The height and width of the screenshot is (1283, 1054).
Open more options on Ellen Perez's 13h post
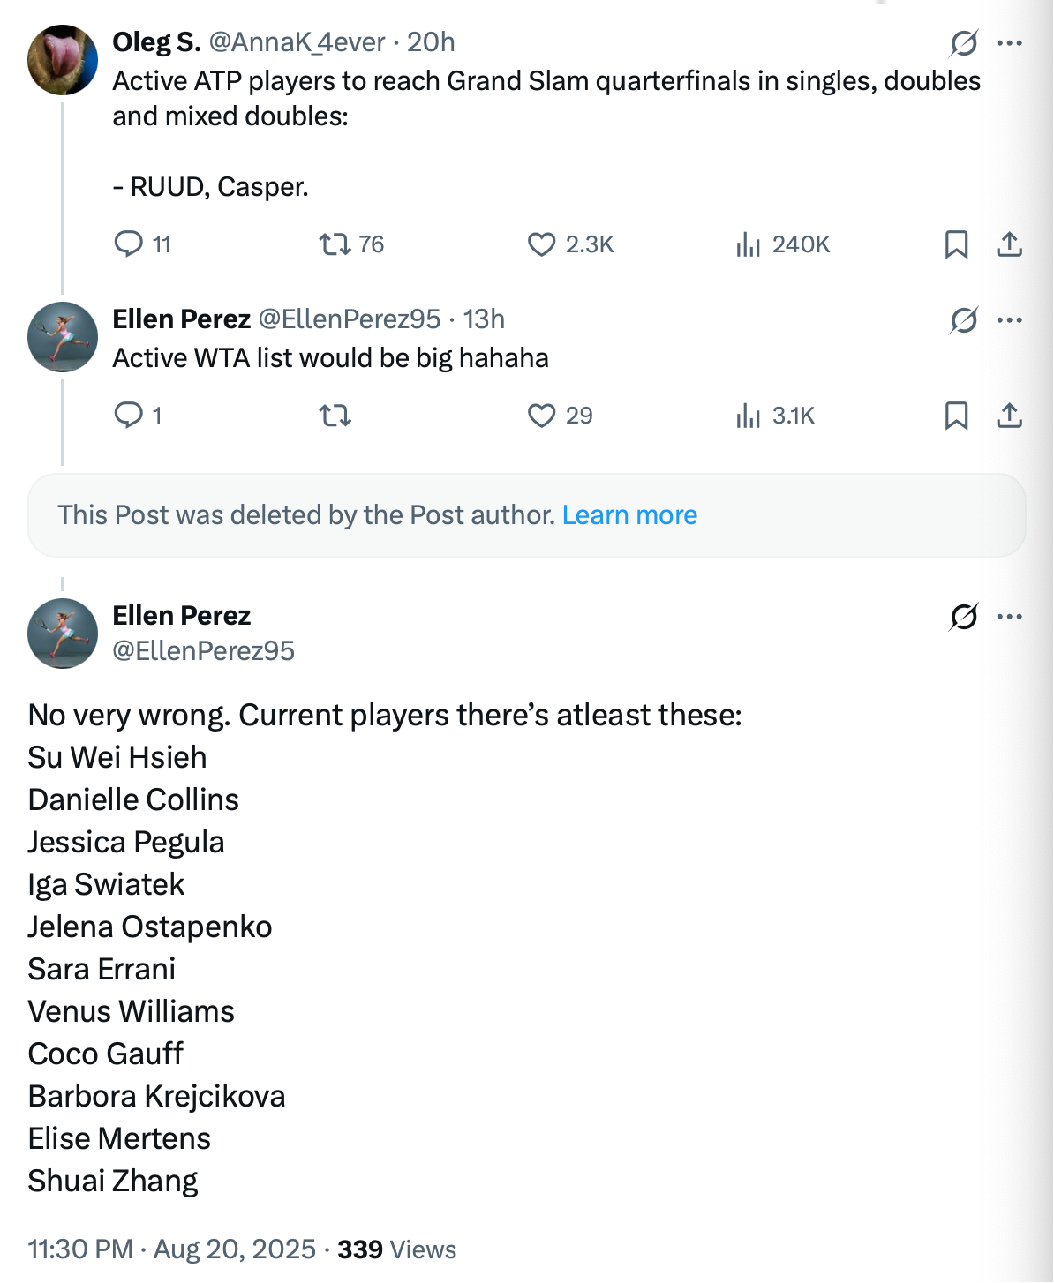(x=1009, y=319)
